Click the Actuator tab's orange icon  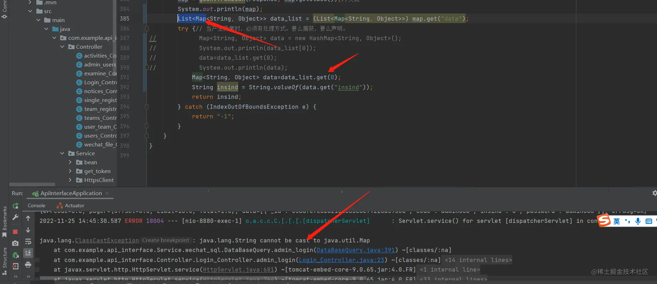coord(60,205)
